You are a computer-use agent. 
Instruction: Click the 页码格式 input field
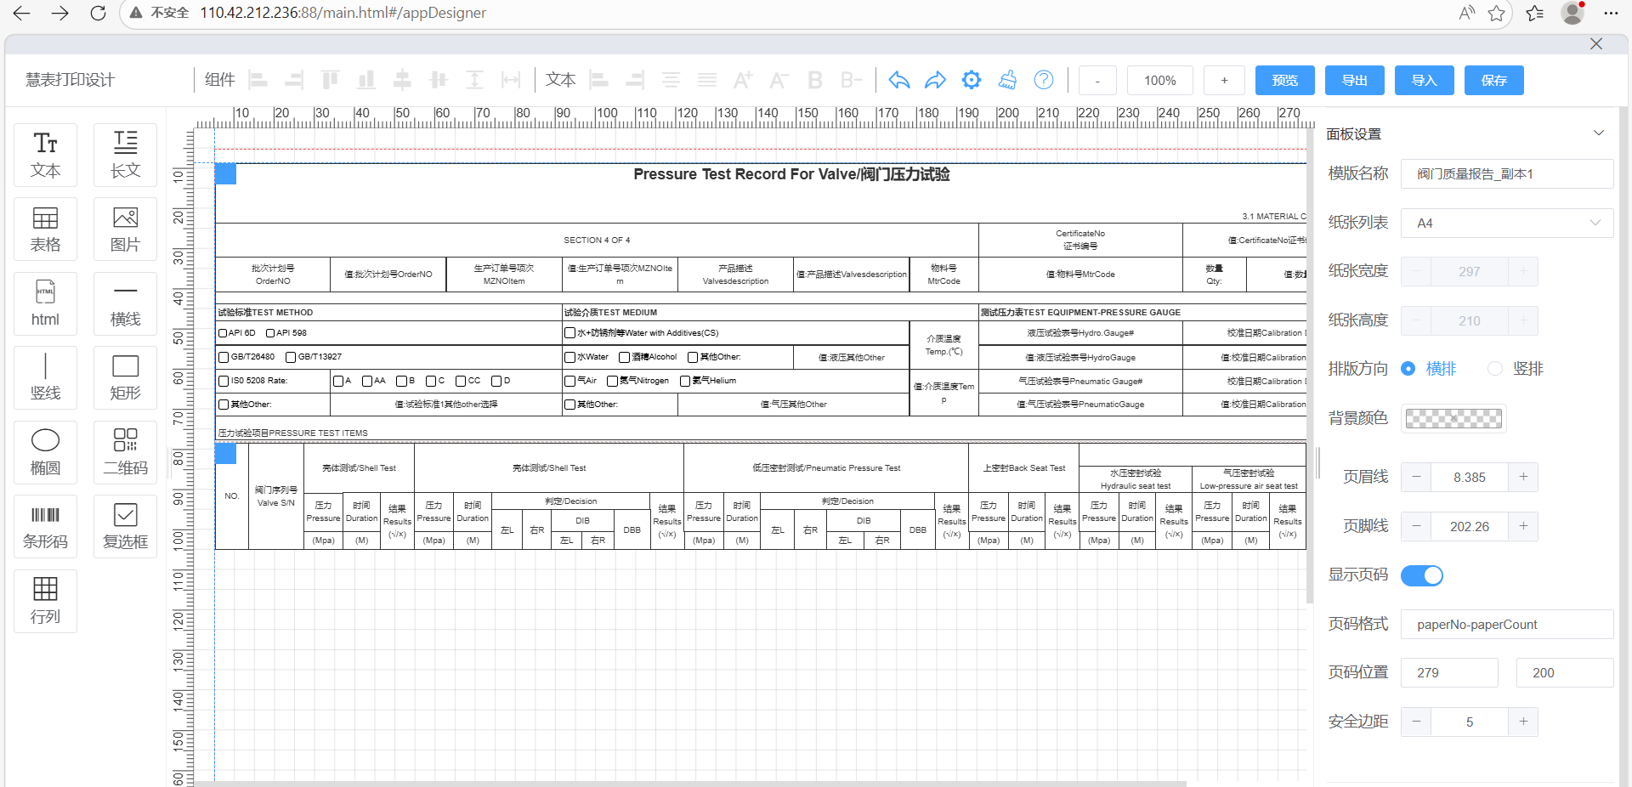1506,625
